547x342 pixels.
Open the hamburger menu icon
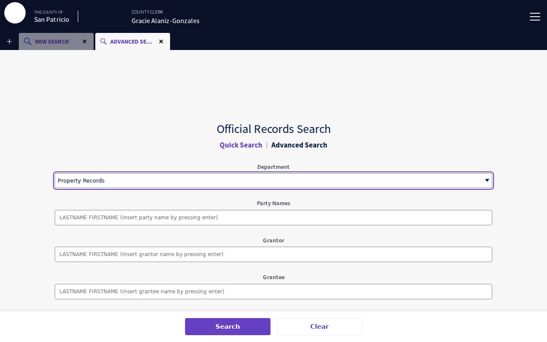535,17
